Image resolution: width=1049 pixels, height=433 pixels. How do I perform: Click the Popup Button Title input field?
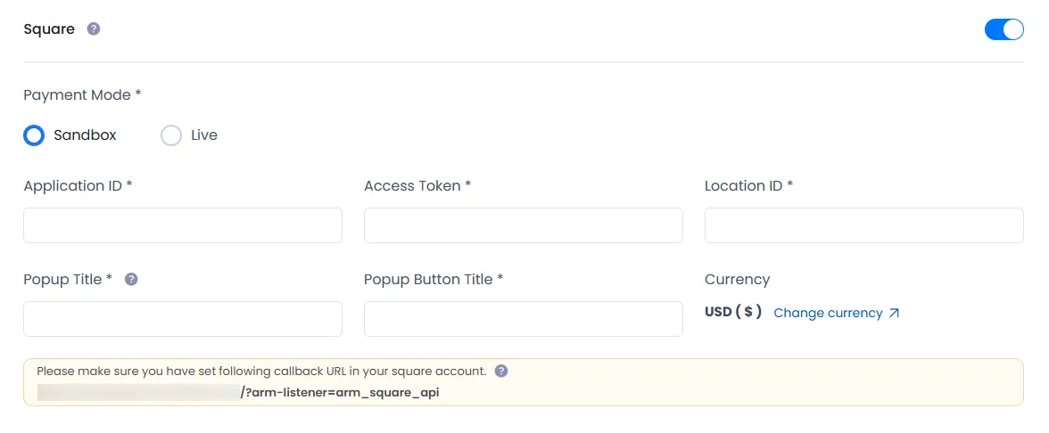(524, 319)
